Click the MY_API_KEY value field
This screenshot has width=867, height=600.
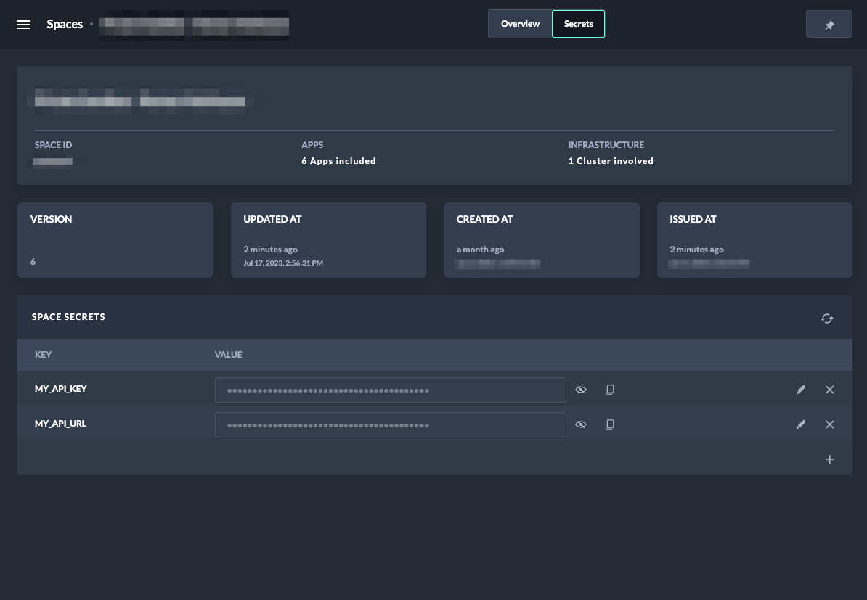(390, 390)
